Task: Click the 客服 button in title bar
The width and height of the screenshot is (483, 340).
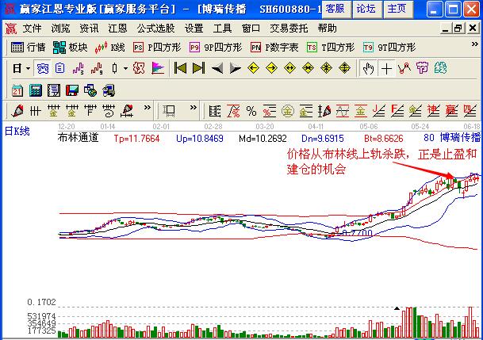Action: tap(335, 9)
